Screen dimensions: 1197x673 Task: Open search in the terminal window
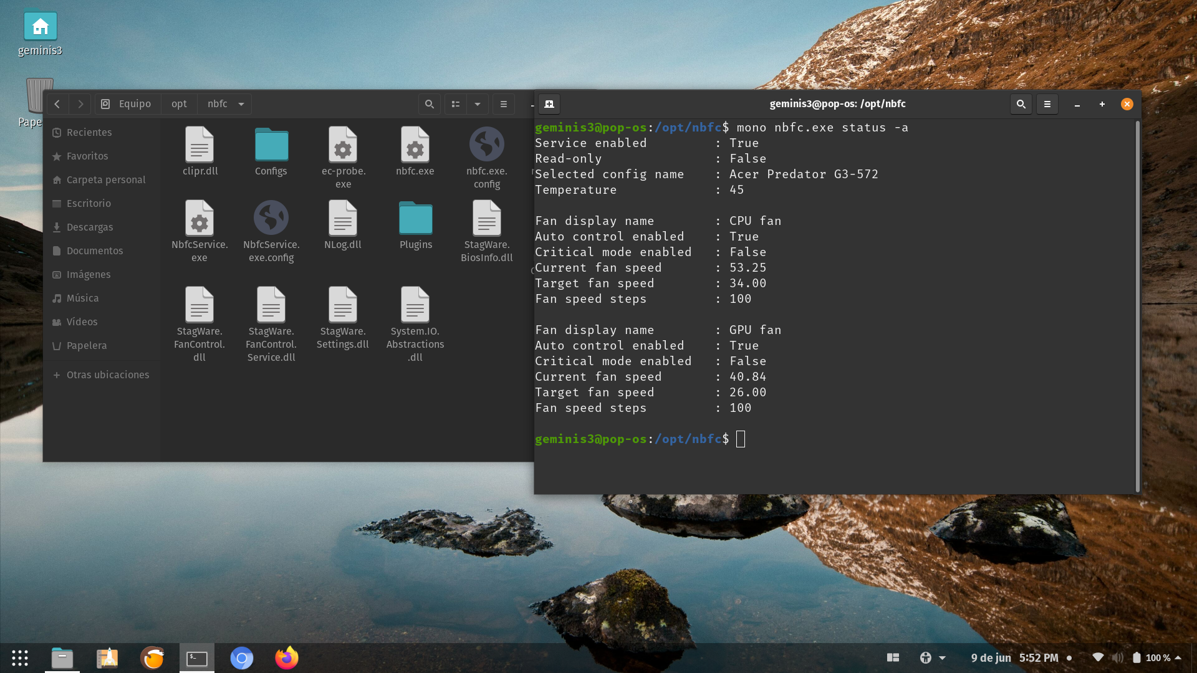1020,104
